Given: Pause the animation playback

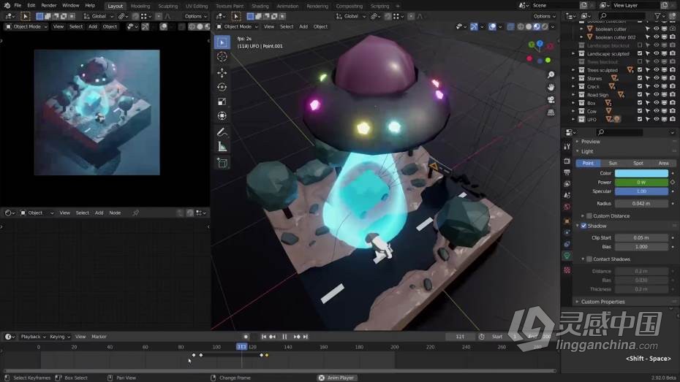Looking at the screenshot, I should click(x=284, y=337).
